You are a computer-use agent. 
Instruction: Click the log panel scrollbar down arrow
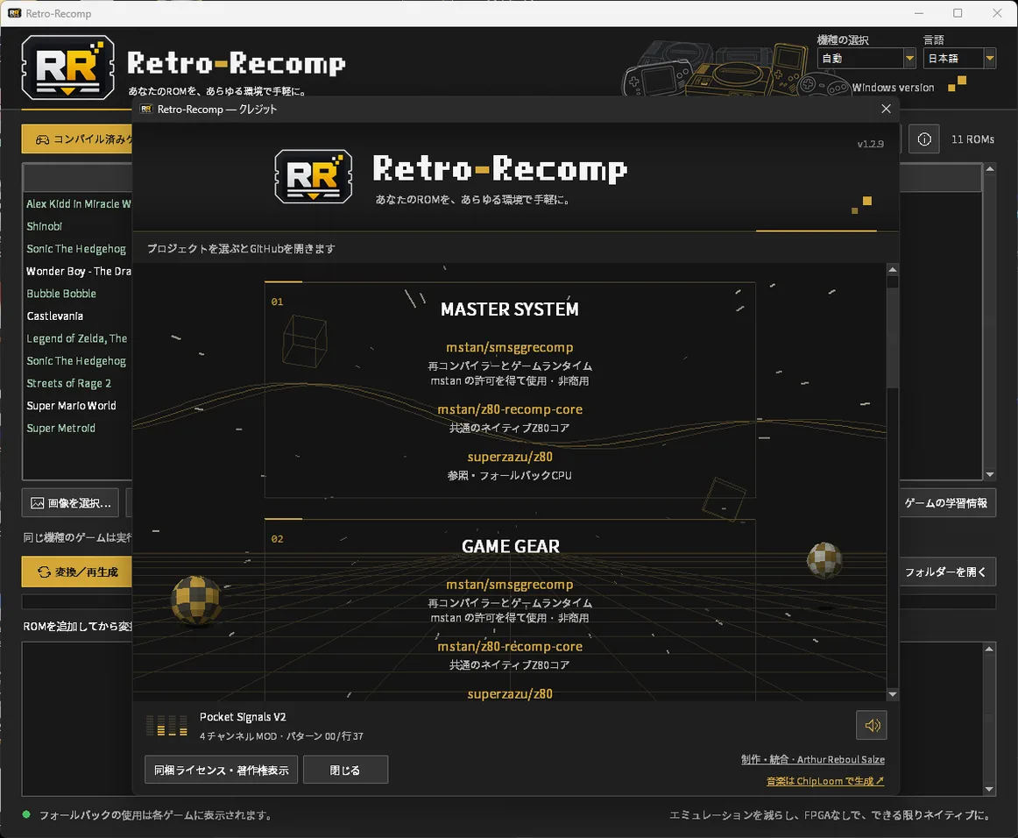(x=989, y=789)
